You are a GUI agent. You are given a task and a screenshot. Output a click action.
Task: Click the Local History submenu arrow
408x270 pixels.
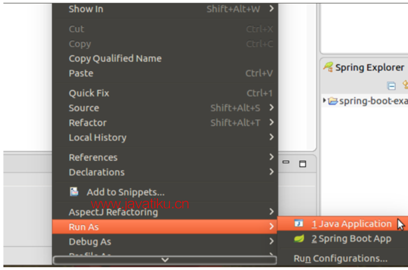click(272, 137)
